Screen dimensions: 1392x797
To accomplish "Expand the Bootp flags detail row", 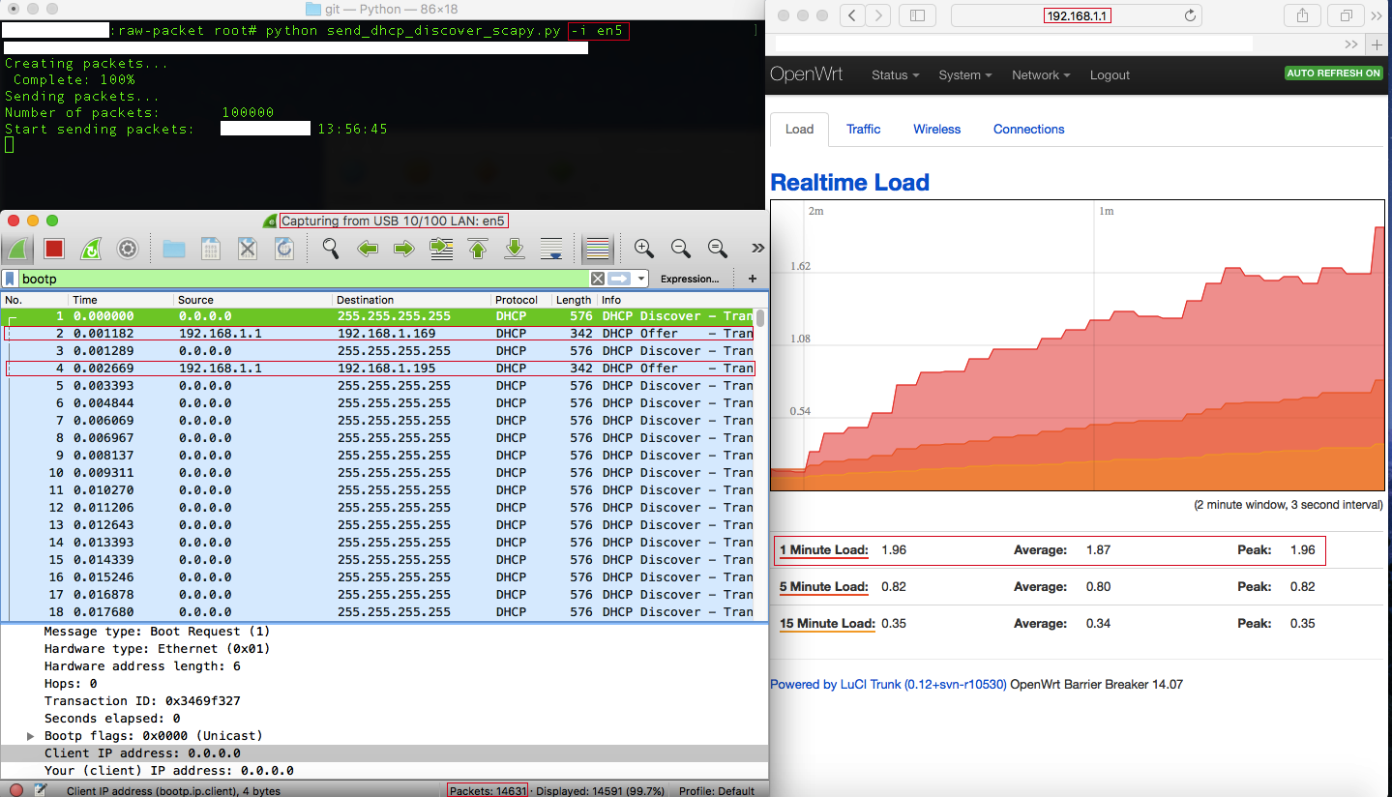I will pos(30,735).
